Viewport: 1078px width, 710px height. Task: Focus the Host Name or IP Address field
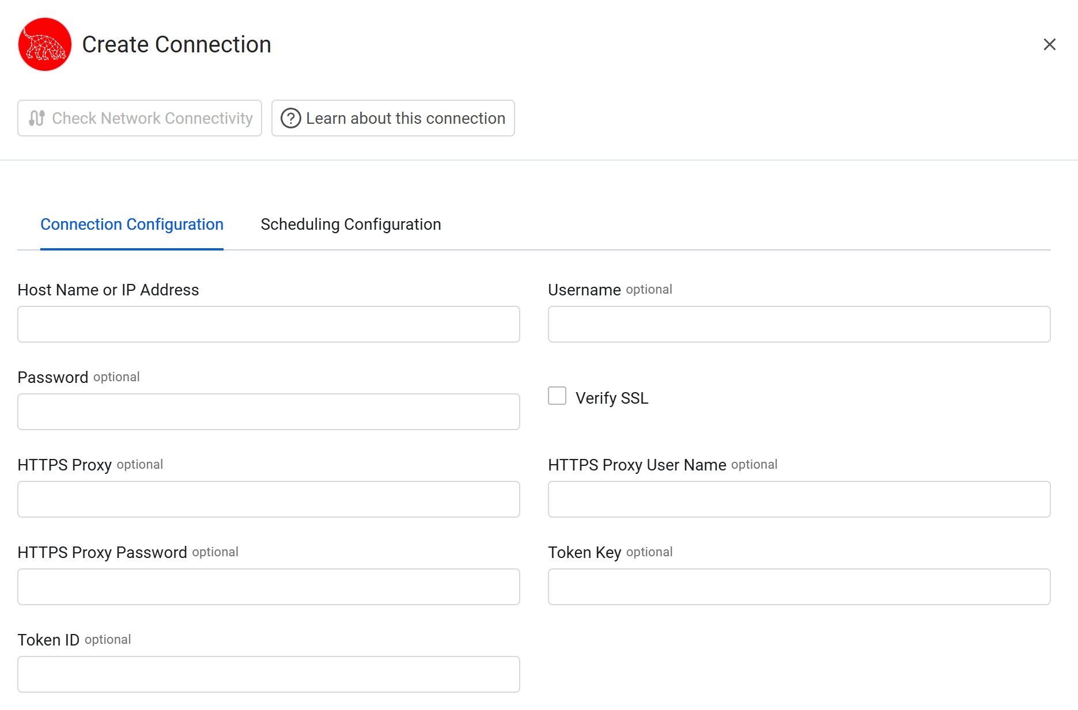268,324
